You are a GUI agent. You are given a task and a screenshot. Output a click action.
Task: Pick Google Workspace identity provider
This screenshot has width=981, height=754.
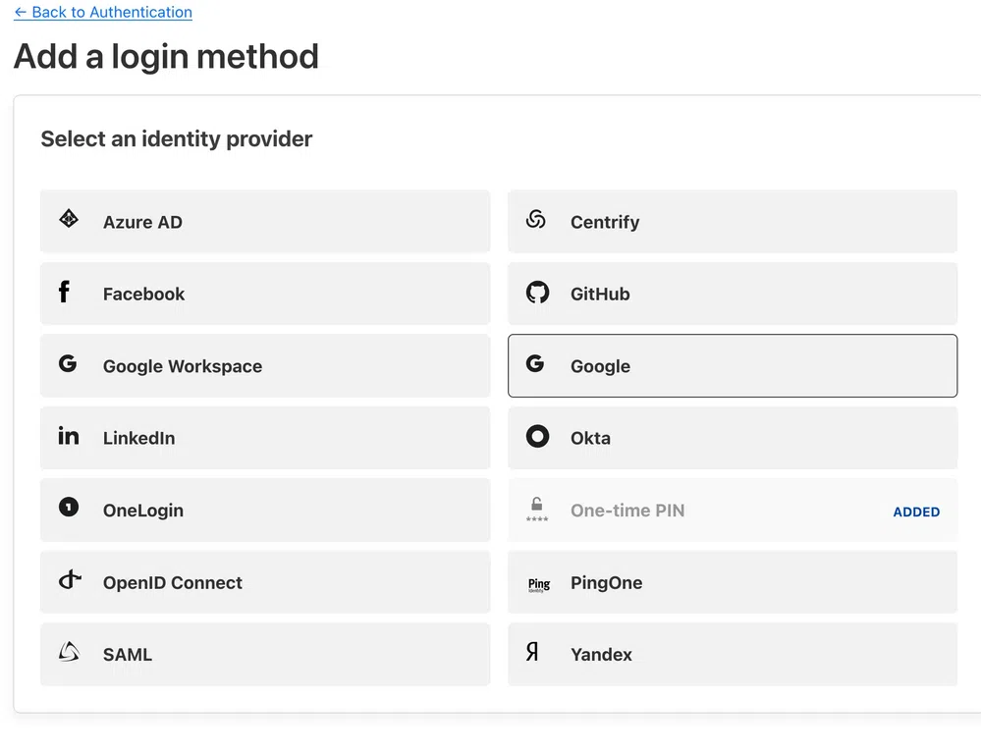265,365
